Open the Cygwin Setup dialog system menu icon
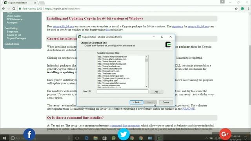The image size is (251, 141). coord(80,37)
